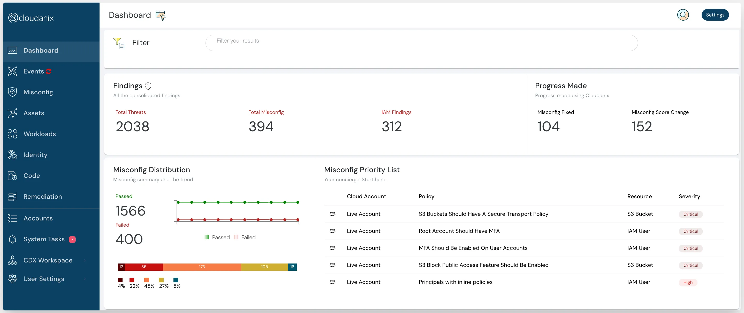Click the Findings info icon
The image size is (744, 313).
pyautogui.click(x=148, y=86)
